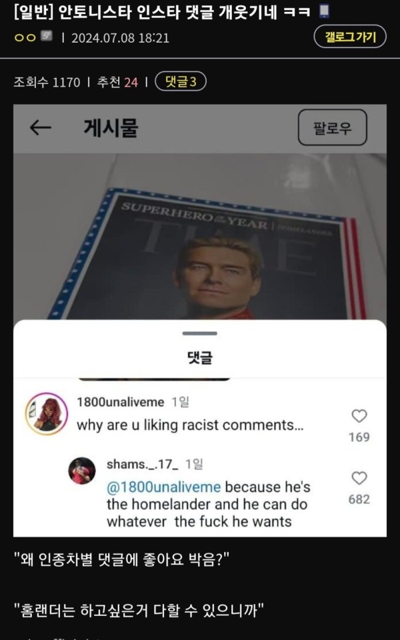Open 1800unaliveme's profile avatar

tap(47, 414)
